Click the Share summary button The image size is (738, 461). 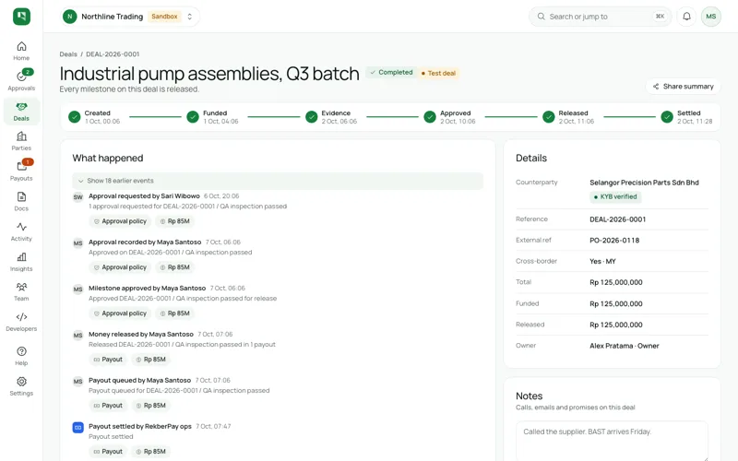(683, 86)
